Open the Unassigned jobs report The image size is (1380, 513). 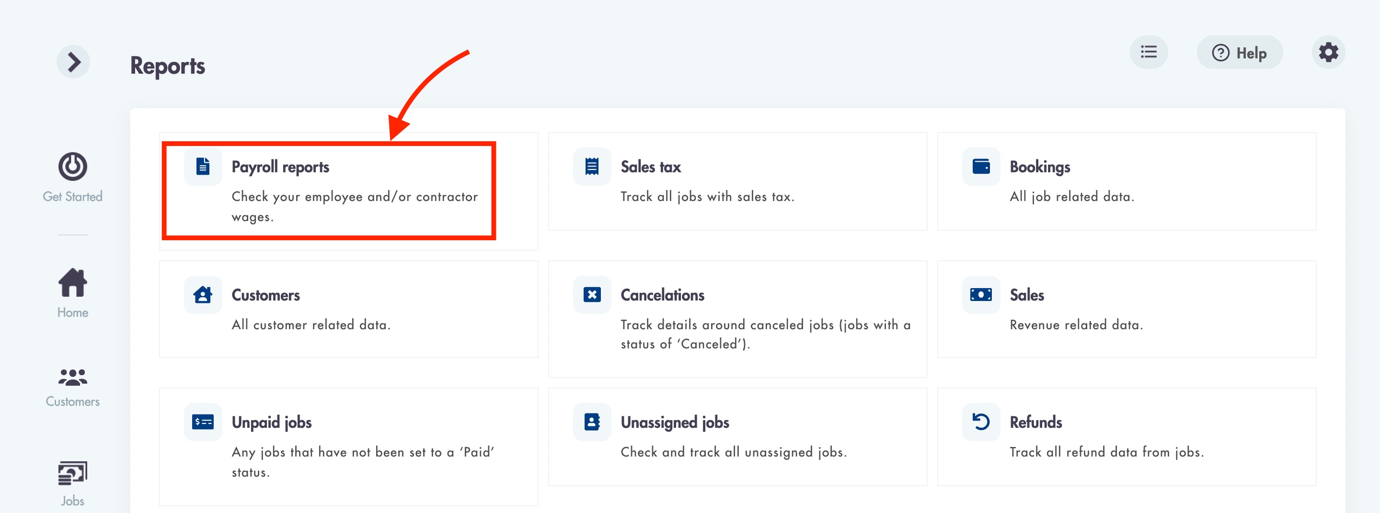pos(675,422)
